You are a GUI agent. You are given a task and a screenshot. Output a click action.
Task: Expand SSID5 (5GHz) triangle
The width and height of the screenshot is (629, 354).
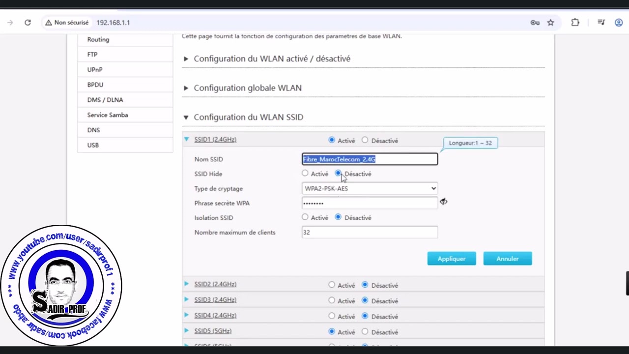[186, 331]
